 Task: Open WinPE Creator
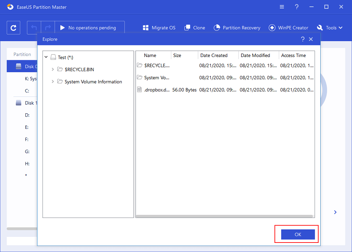289,28
